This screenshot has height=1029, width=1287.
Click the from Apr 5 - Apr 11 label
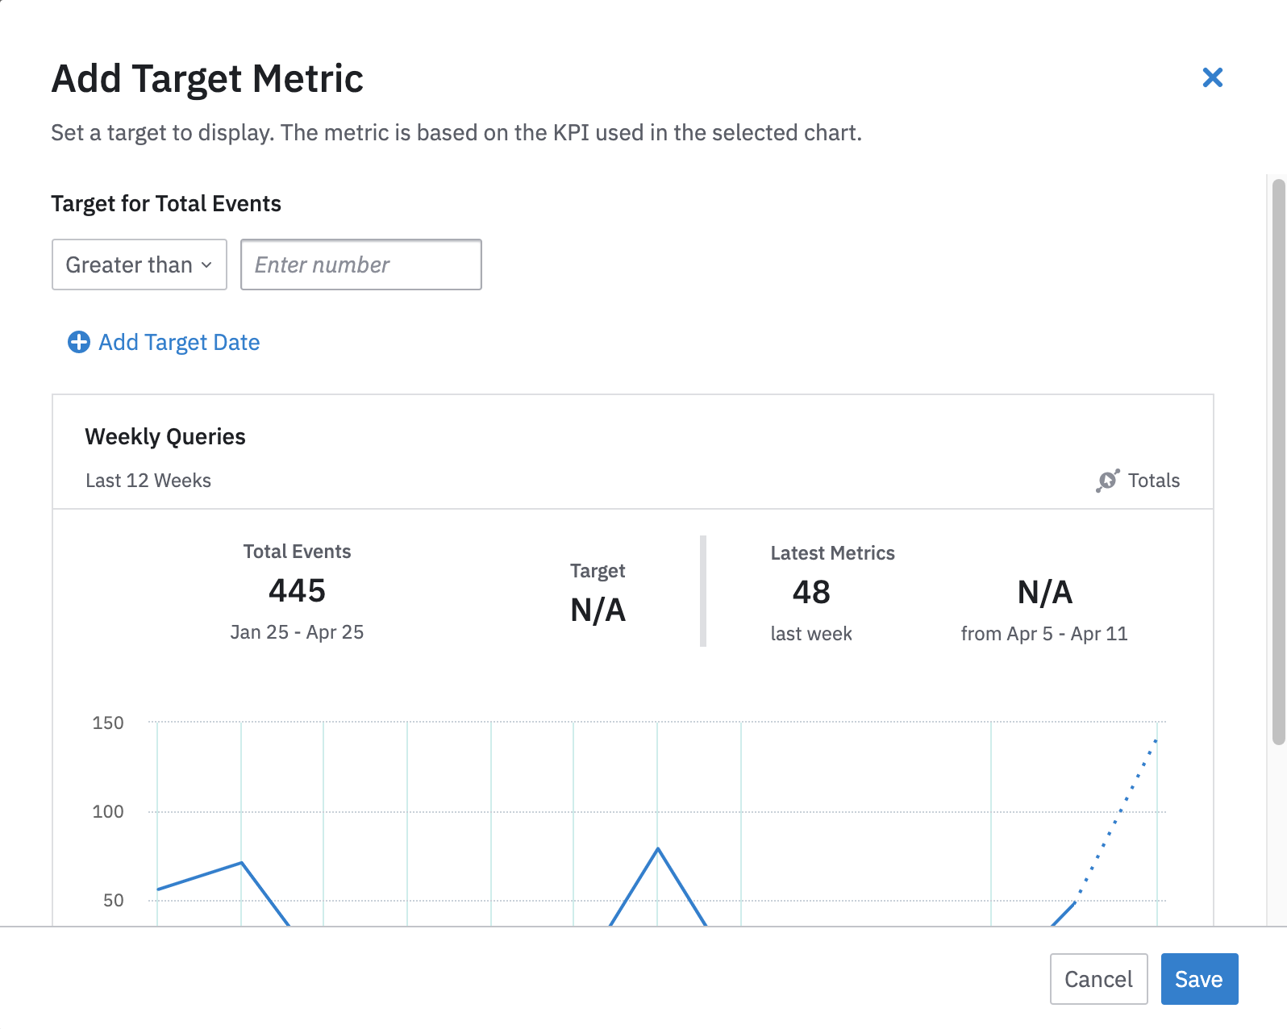(x=1043, y=634)
